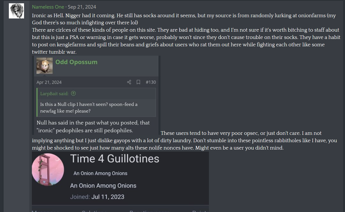Switch to the Messages tab

[46, 211]
